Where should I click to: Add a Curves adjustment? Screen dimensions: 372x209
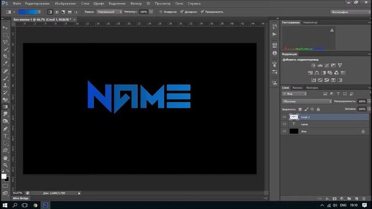pyautogui.click(x=327, y=66)
